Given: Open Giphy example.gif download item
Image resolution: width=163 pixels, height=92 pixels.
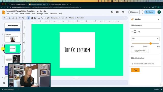Looking at the screenshot, I should 9,90.
